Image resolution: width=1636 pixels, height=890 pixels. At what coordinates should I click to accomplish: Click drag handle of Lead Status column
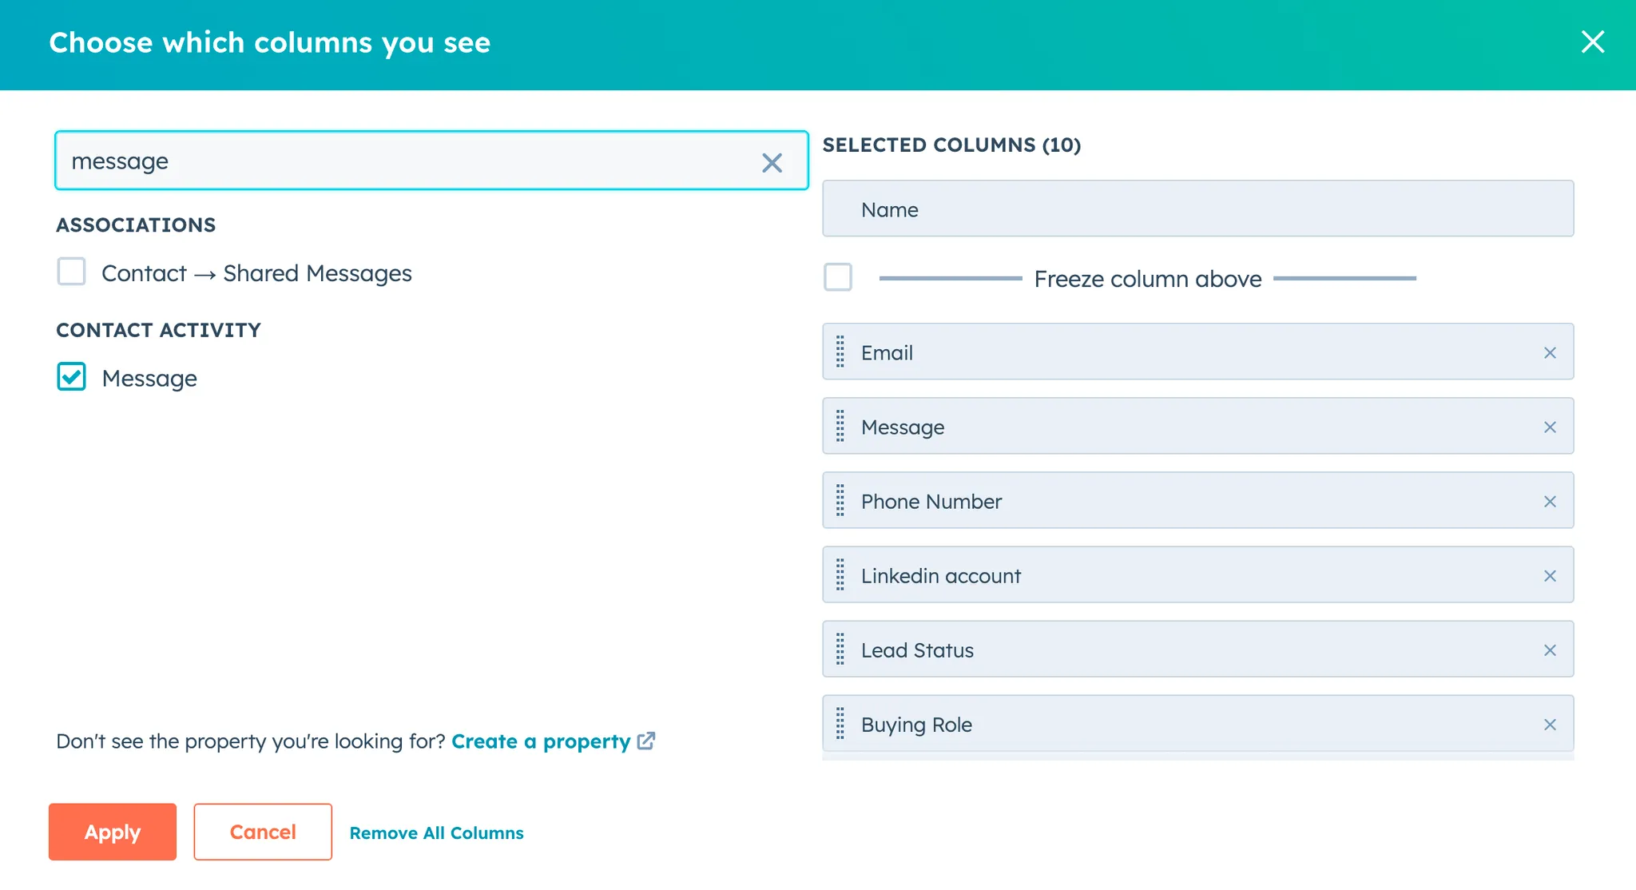click(840, 650)
